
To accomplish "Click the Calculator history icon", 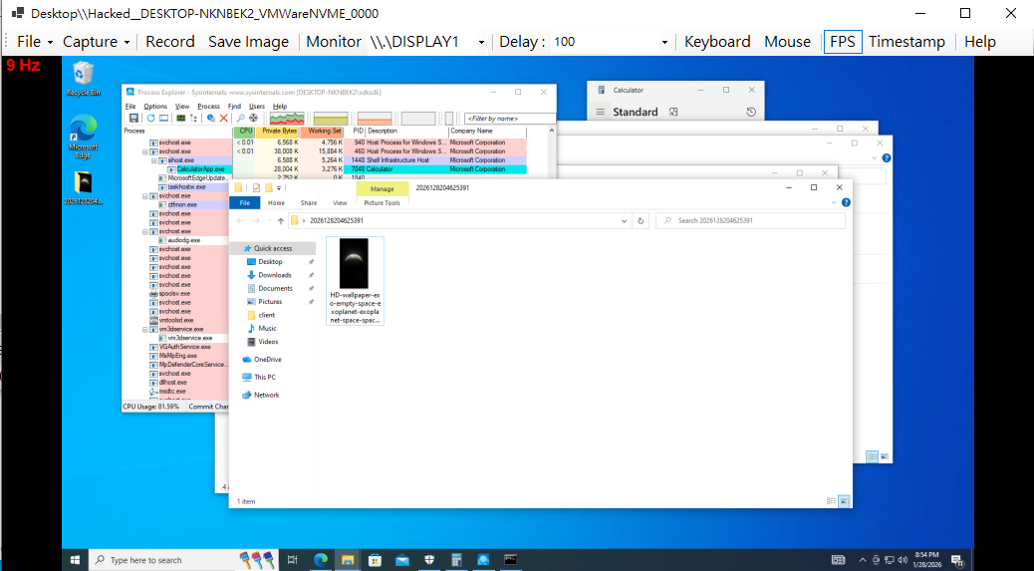I will tap(750, 112).
